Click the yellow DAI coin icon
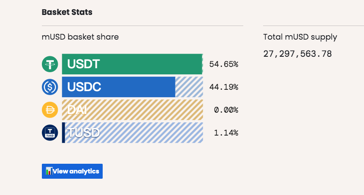The height and width of the screenshot is (195, 364). tap(50, 110)
